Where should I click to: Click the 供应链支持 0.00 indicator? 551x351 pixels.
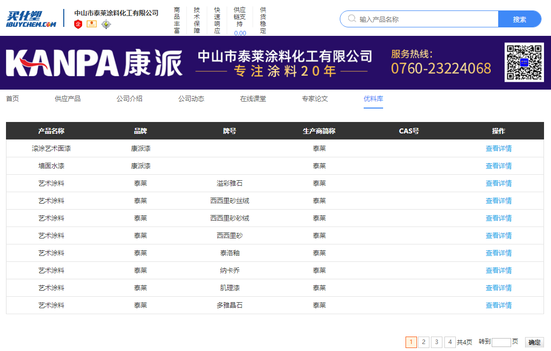[240, 21]
